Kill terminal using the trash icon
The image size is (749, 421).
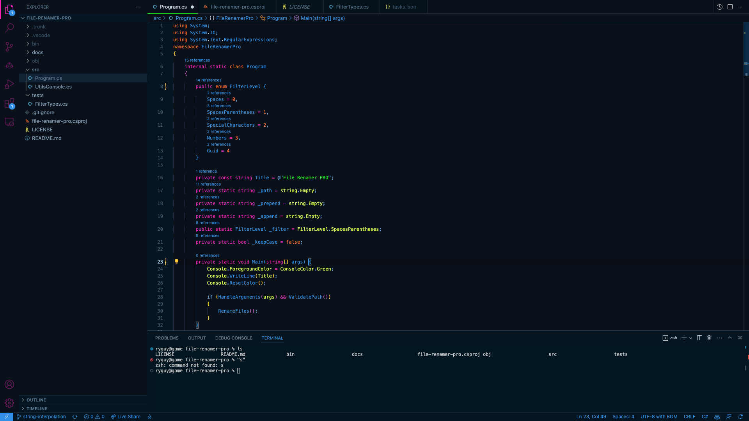click(709, 338)
